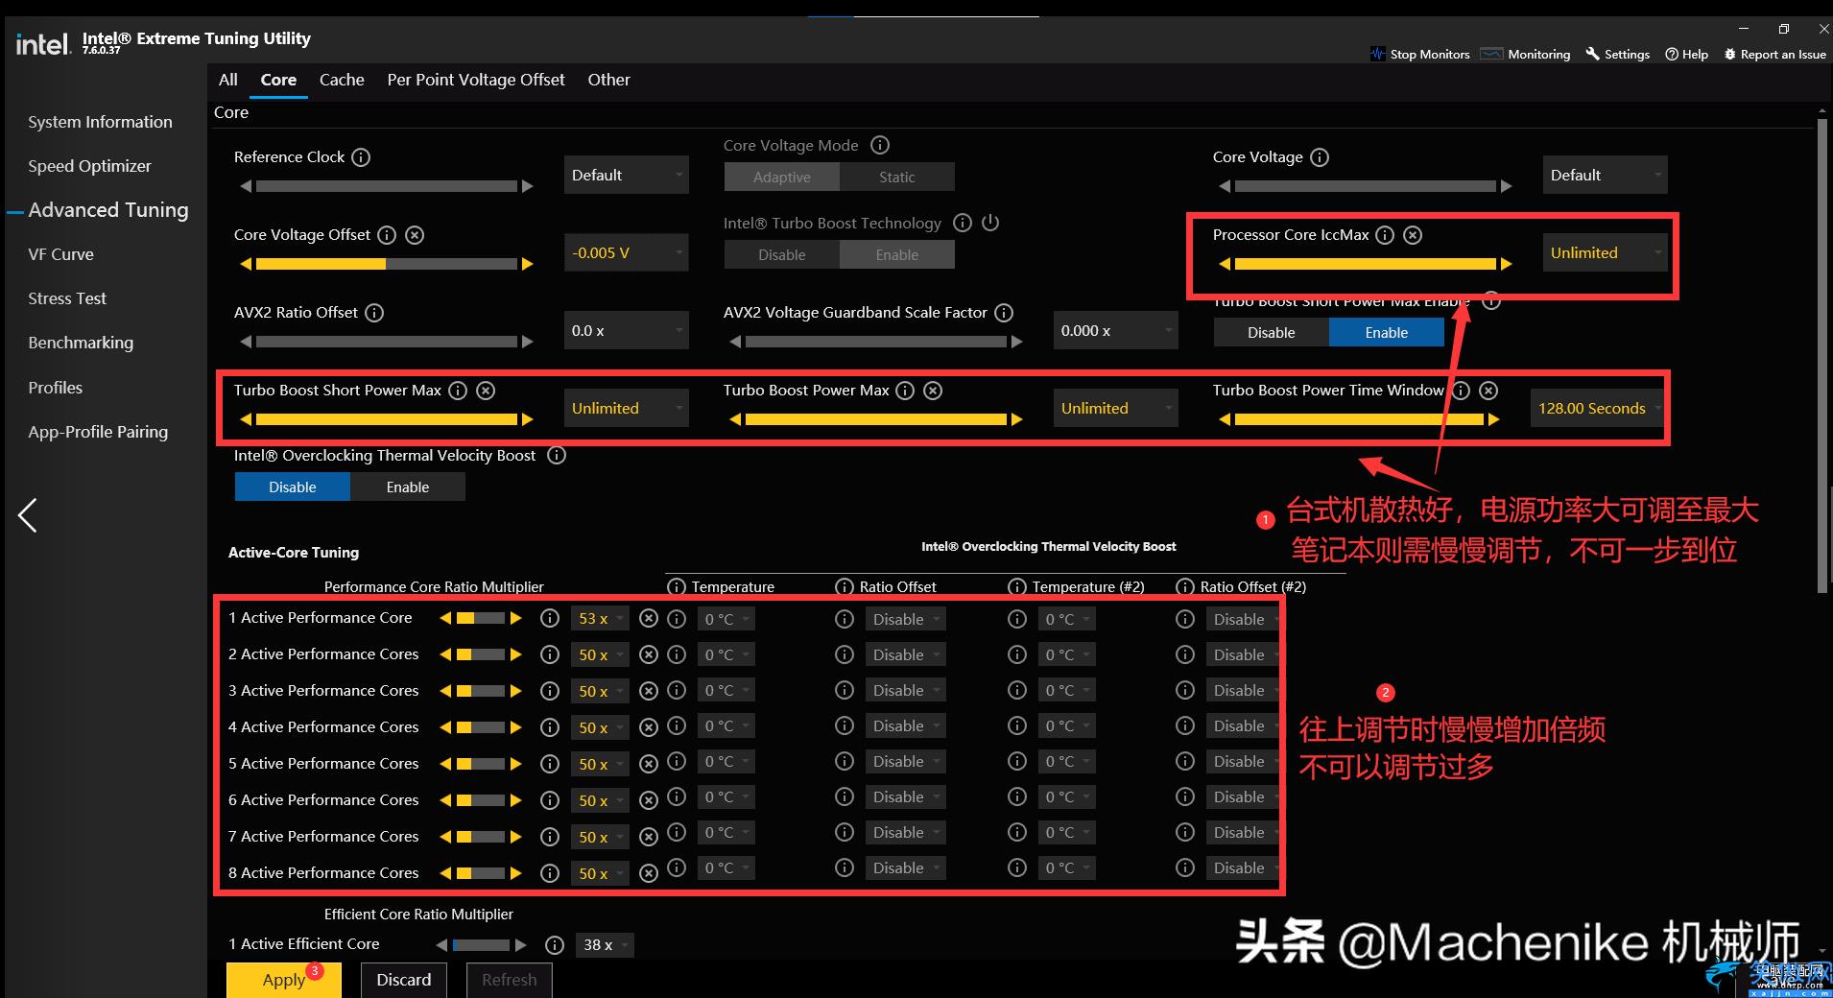The width and height of the screenshot is (1833, 998).
Task: Click the vertical scrollbar on right
Action: (x=1822, y=355)
